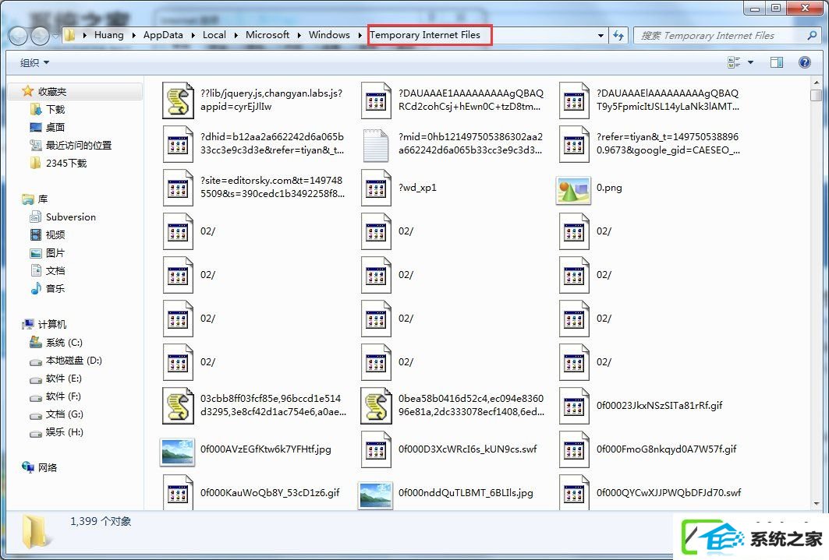Select 0f000FmoG8nkqyd0A7W57f.gif icon
Viewport: 829px width, 560px height.
pyautogui.click(x=574, y=449)
